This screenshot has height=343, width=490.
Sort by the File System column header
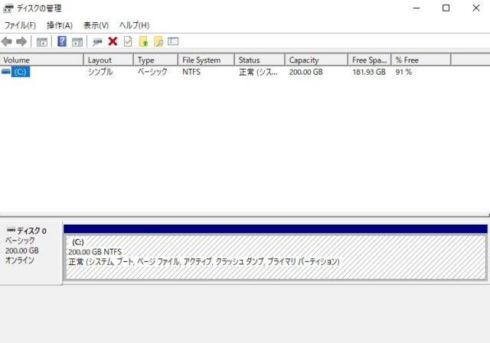click(206, 60)
